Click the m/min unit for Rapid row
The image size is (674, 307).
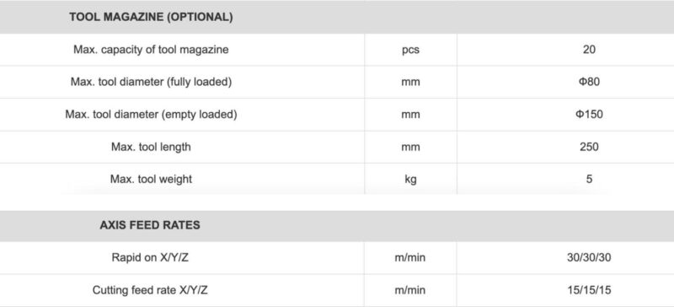pyautogui.click(x=410, y=257)
